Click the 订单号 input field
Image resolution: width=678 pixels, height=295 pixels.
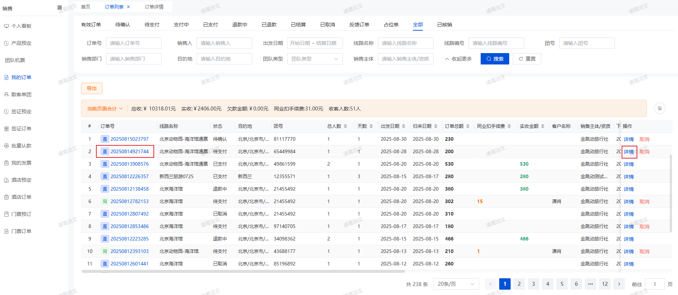point(133,43)
